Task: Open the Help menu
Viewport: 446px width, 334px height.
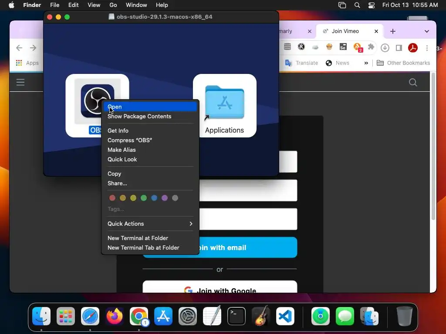Action: click(162, 5)
